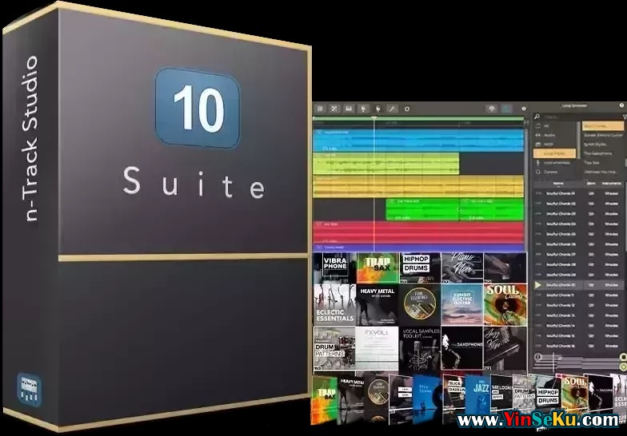Choose the Loop Packs category
This screenshot has width=627, height=436.
554,153
